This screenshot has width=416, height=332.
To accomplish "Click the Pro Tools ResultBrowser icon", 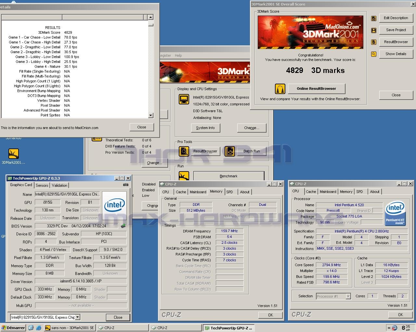I will [184, 151].
